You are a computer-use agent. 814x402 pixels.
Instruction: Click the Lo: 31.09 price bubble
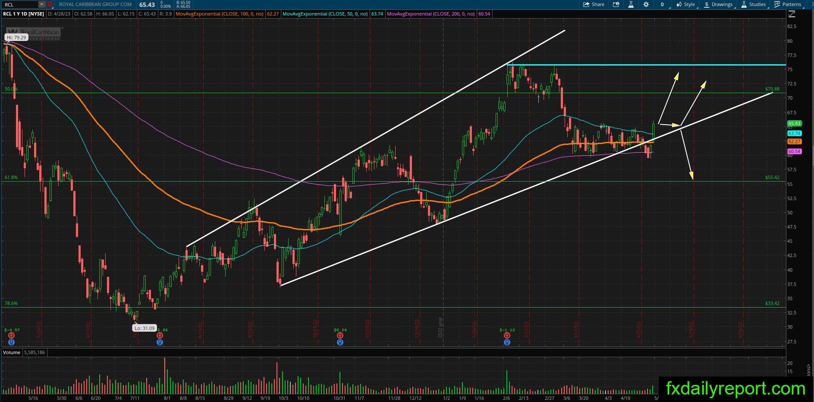pos(144,328)
